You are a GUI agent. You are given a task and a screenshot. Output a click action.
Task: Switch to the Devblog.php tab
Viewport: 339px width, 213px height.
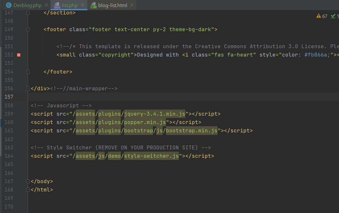tap(27, 5)
